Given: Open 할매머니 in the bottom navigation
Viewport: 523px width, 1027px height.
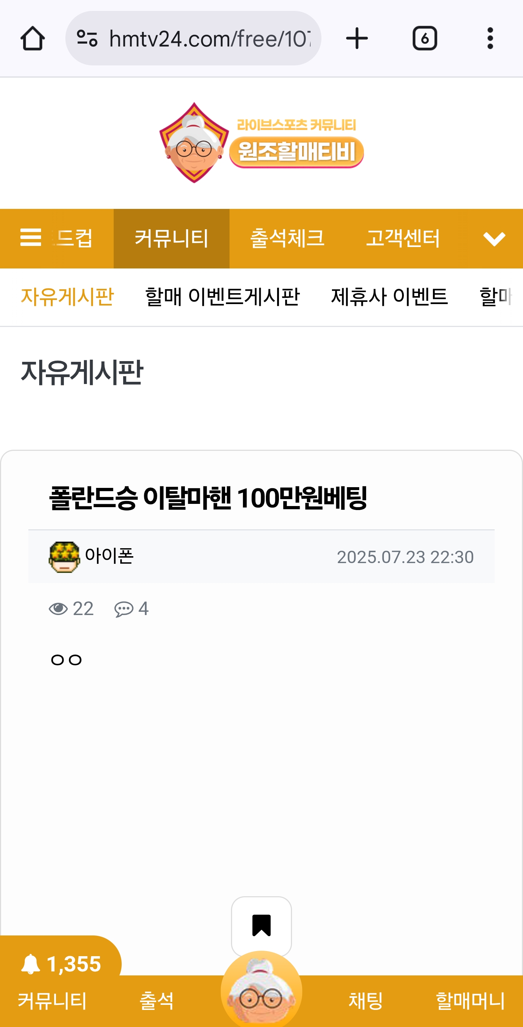Looking at the screenshot, I should [x=470, y=1000].
